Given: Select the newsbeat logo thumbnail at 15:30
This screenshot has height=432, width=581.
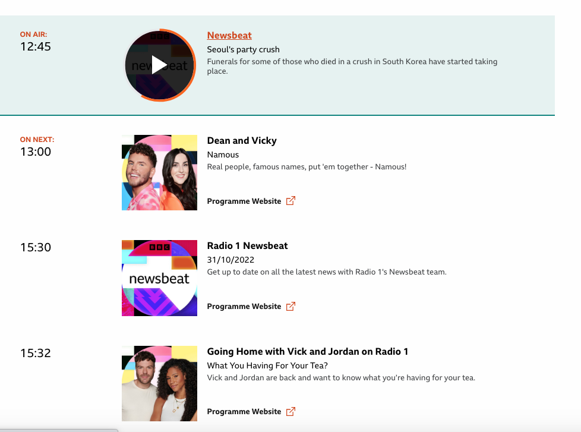Looking at the screenshot, I should [159, 278].
